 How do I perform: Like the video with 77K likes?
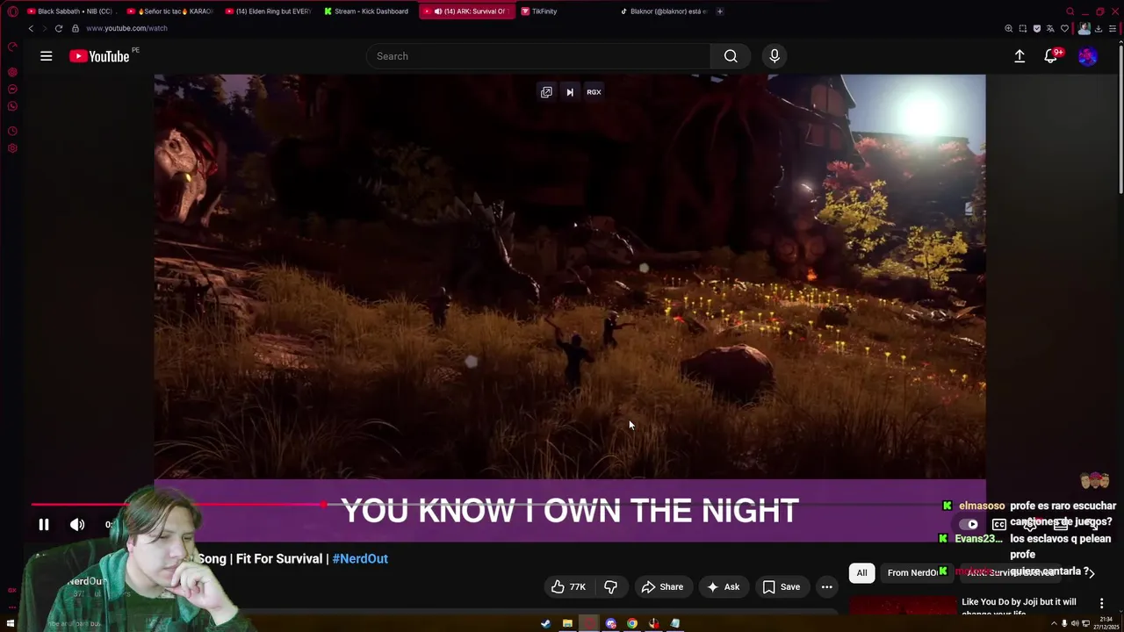(568, 587)
